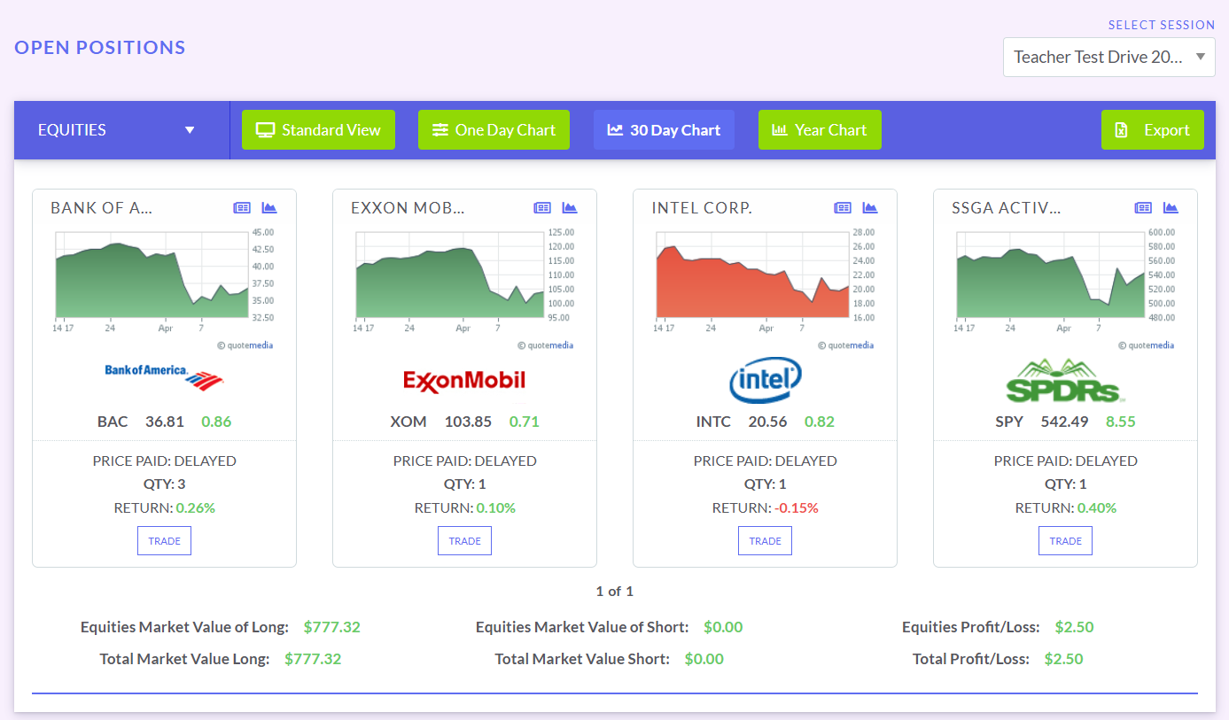
Task: Click Equities Market Value of Short amount $0.00
Action: tap(723, 627)
